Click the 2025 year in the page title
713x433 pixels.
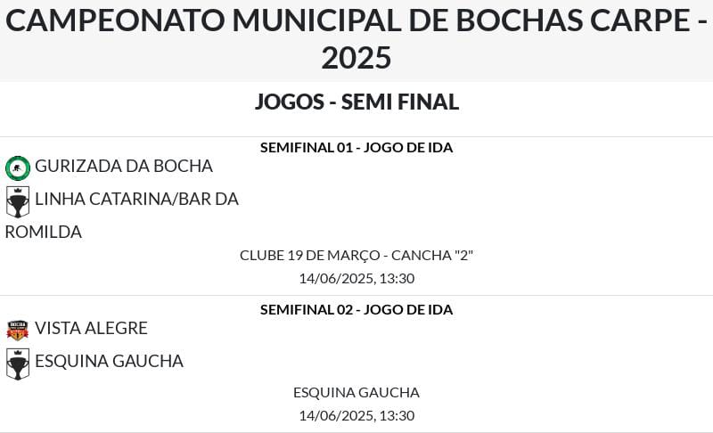coord(356,58)
